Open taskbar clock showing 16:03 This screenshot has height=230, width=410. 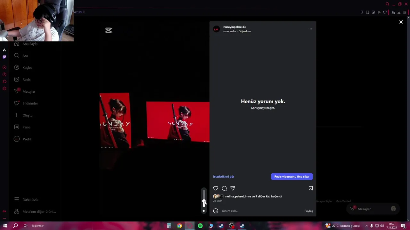(391, 226)
